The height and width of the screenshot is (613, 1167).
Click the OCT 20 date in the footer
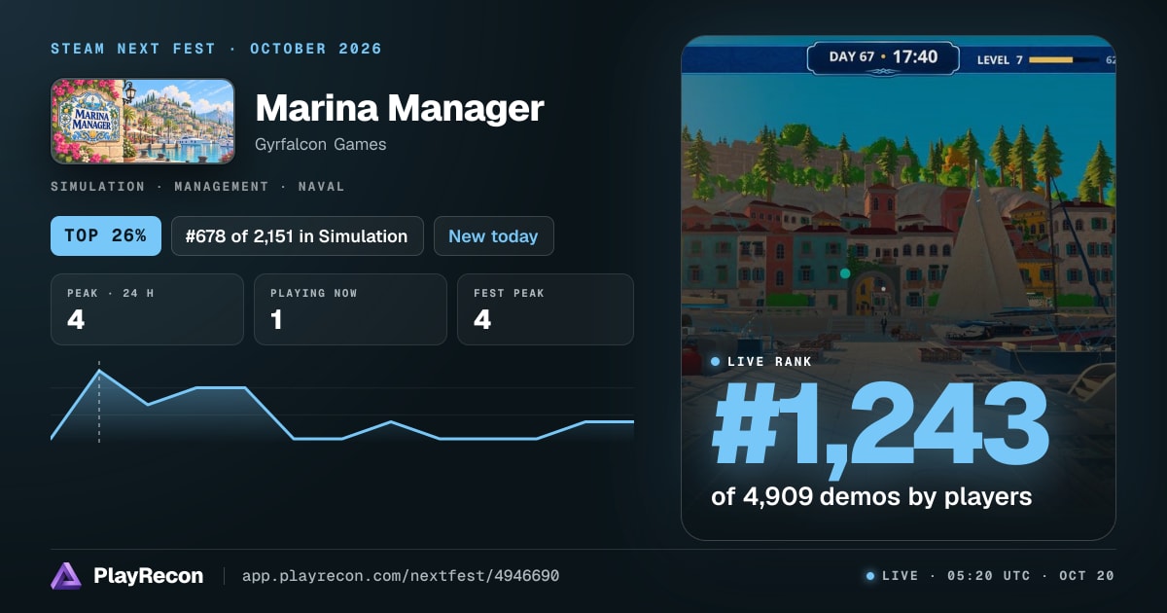coord(1086,576)
